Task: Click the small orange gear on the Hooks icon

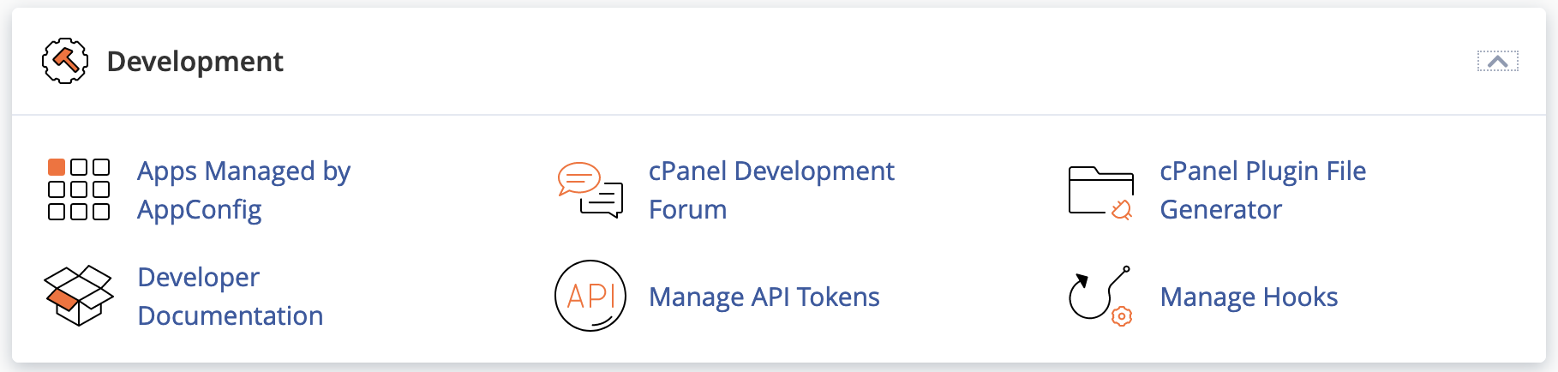Action: (1122, 316)
